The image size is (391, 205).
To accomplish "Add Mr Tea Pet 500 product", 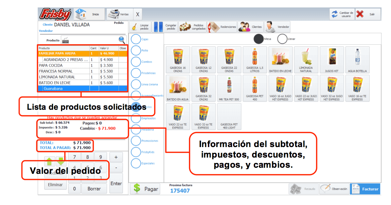I will pyautogui.click(x=229, y=88).
